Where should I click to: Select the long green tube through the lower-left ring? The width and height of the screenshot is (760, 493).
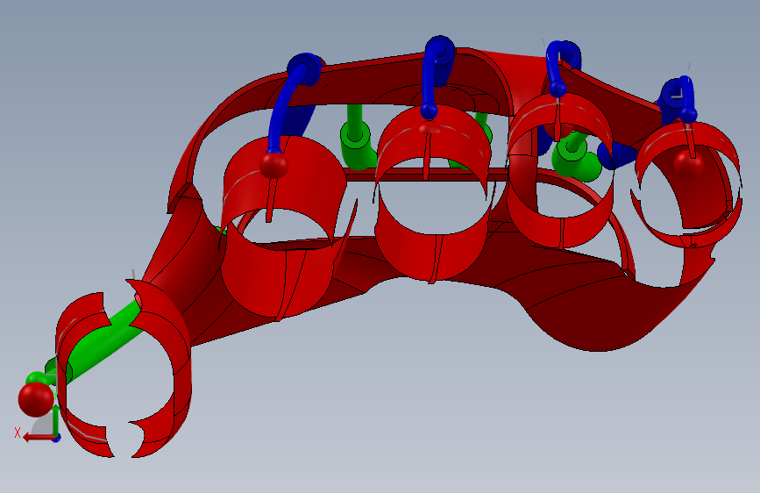point(103,340)
